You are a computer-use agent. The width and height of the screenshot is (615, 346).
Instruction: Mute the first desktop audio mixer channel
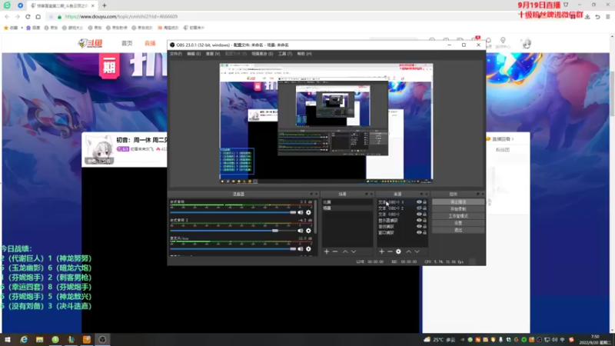(x=301, y=213)
